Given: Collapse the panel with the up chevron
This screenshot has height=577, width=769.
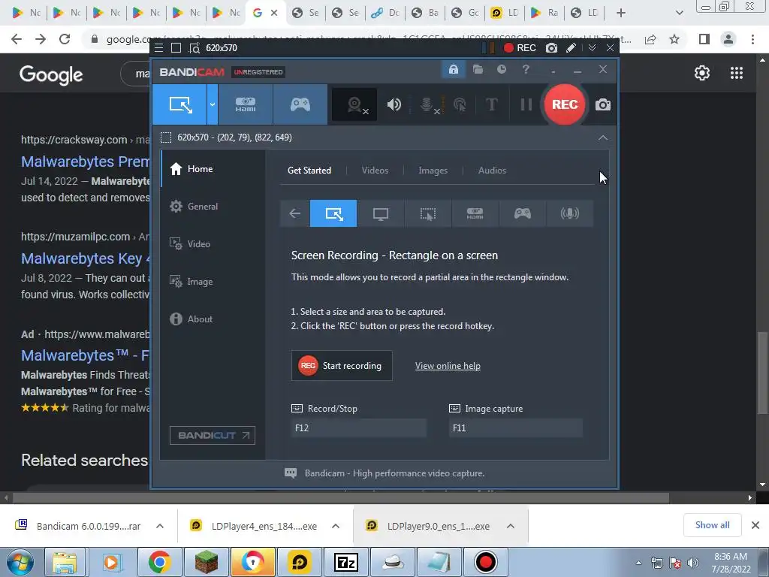Looking at the screenshot, I should click(x=603, y=137).
